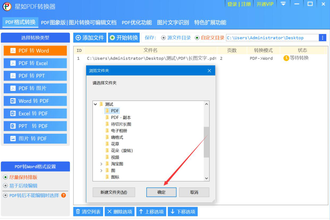Click the 确定 confirm button
The image size is (330, 220).
[x=161, y=192]
